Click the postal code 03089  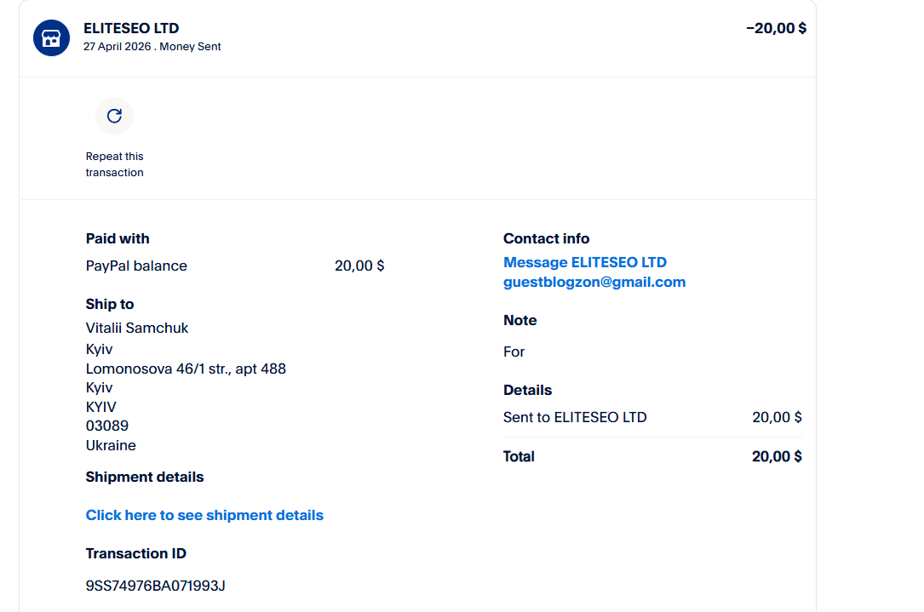click(x=107, y=426)
